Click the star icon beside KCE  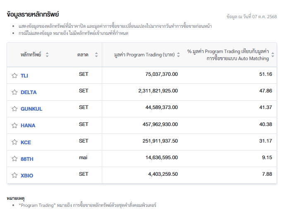pyautogui.click(x=14, y=142)
